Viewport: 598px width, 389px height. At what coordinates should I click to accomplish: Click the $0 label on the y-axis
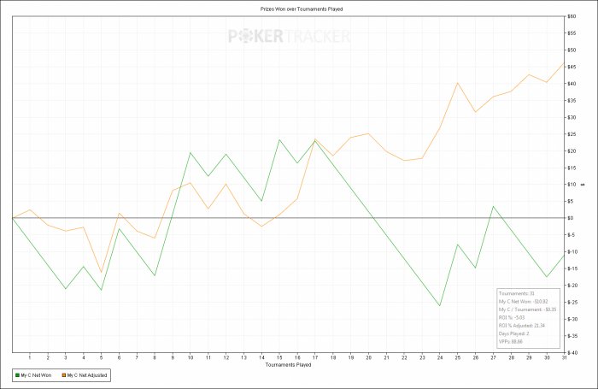coord(571,218)
